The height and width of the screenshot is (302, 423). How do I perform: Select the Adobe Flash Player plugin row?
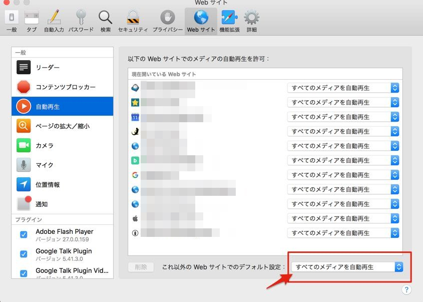tap(62, 235)
